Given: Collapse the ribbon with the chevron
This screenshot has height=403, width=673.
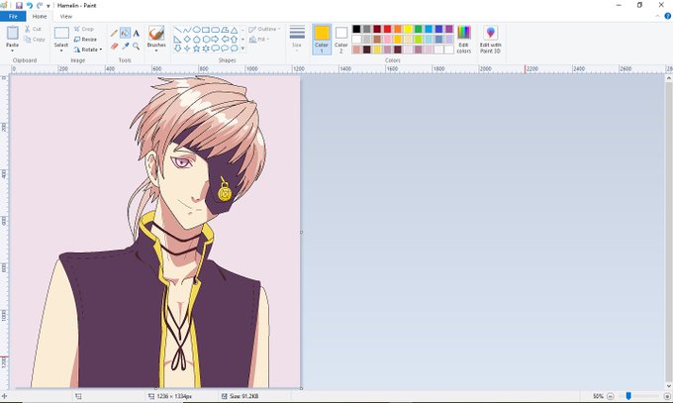Looking at the screenshot, I should [657, 16].
